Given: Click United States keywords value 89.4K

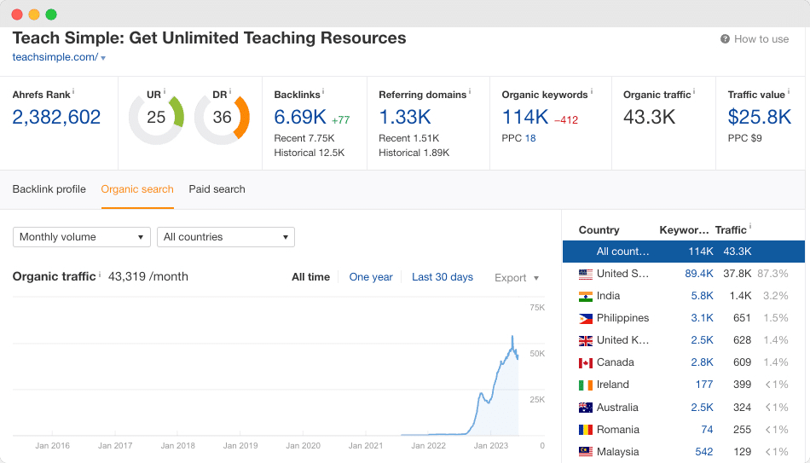Looking at the screenshot, I should click(x=699, y=274).
